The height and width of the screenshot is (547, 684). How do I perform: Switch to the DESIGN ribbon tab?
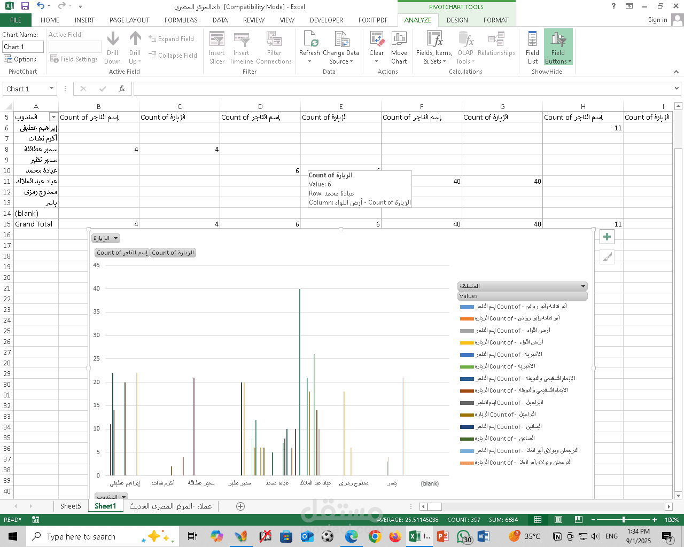click(x=457, y=20)
